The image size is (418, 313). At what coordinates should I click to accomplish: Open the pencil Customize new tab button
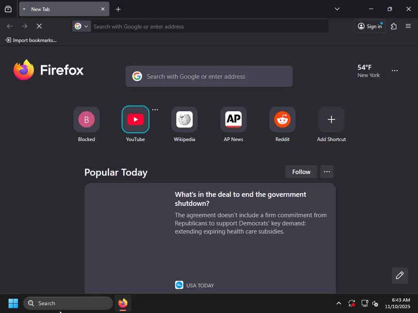400,275
